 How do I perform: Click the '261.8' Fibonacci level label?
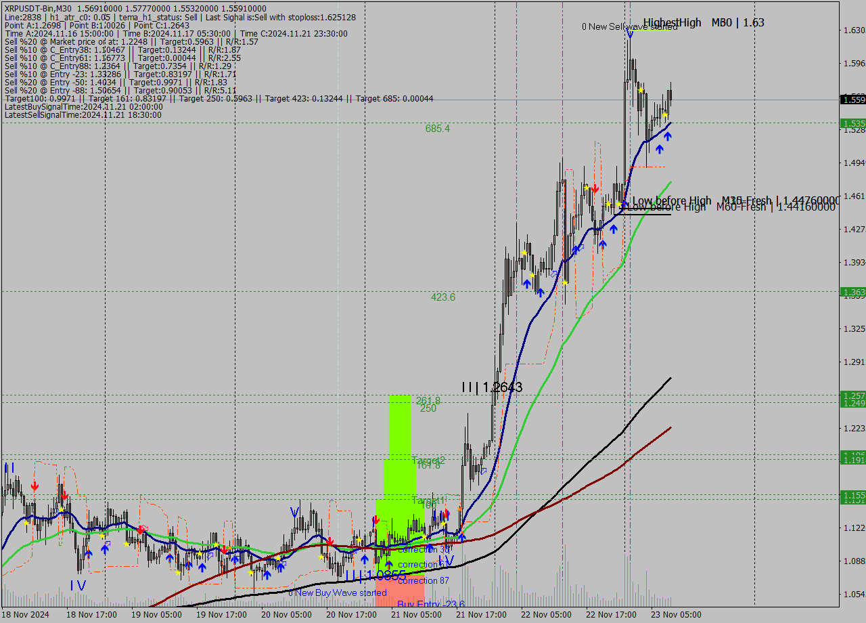[x=428, y=400]
